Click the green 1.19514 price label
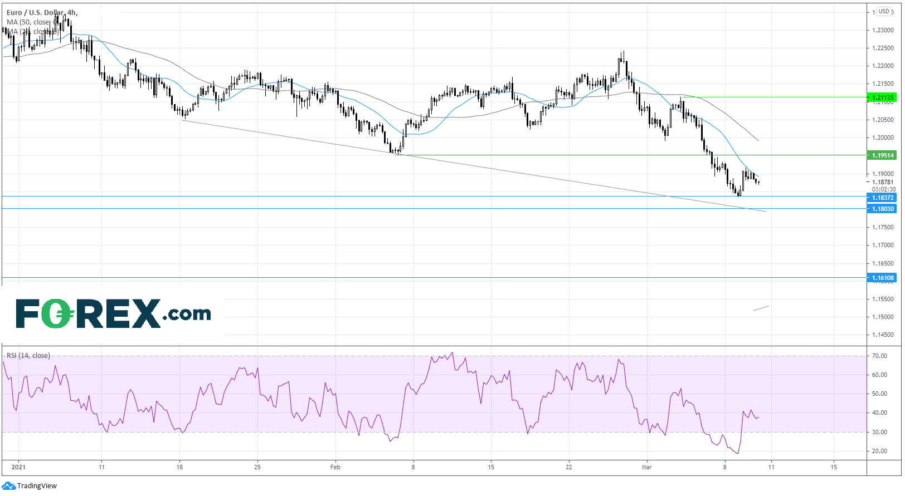905x496 pixels. 882,155
